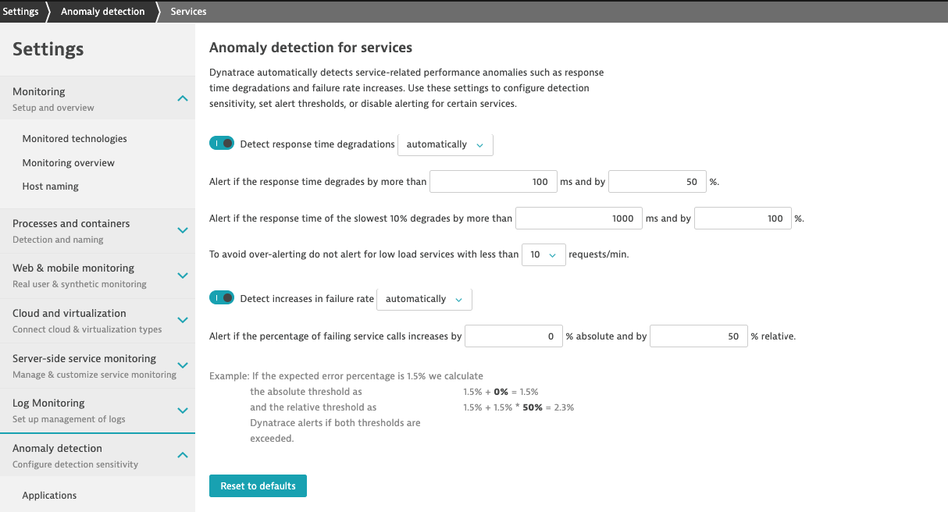
Task: Collapse Anomaly detection section chevron
Action: (182, 455)
